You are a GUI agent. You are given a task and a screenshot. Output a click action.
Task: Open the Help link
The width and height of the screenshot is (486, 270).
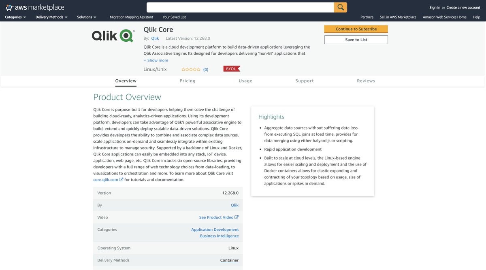pyautogui.click(x=477, y=17)
